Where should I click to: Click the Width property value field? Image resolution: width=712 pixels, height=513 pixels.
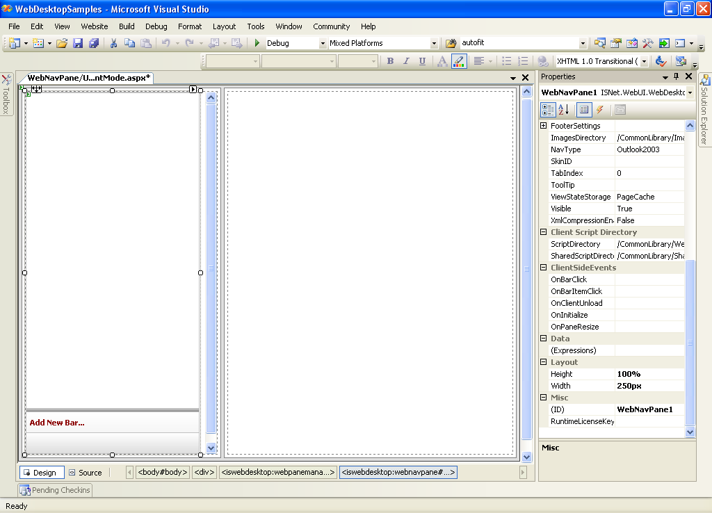[x=649, y=386]
